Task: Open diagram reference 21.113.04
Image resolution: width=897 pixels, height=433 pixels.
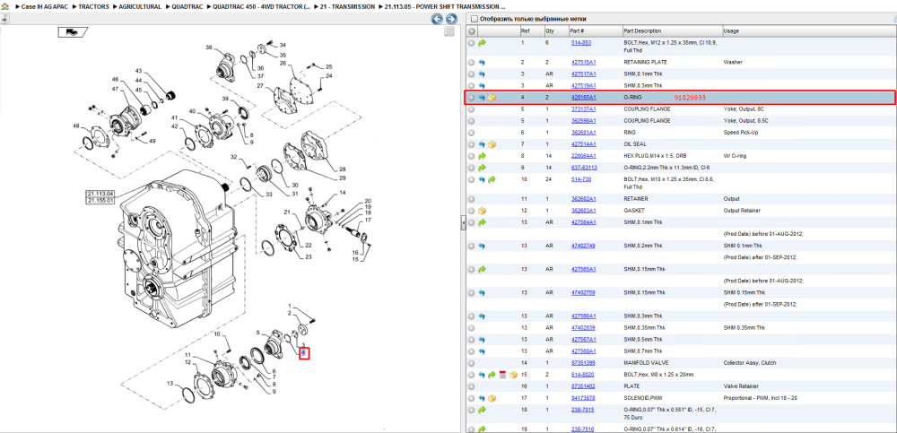Action: pyautogui.click(x=100, y=194)
